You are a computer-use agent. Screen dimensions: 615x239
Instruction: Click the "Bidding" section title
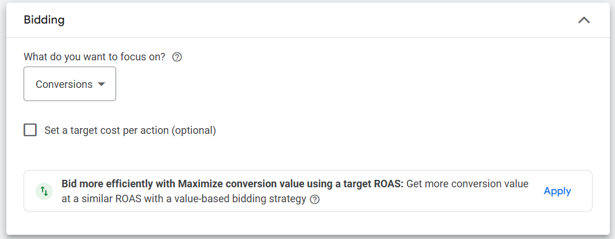coord(44,20)
